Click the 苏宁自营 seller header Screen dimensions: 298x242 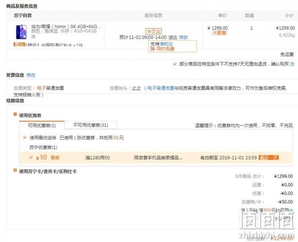point(23,15)
